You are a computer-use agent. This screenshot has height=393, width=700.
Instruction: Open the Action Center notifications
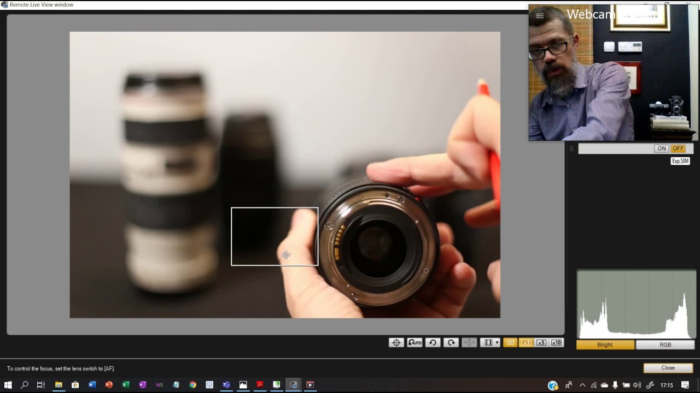pyautogui.click(x=685, y=385)
